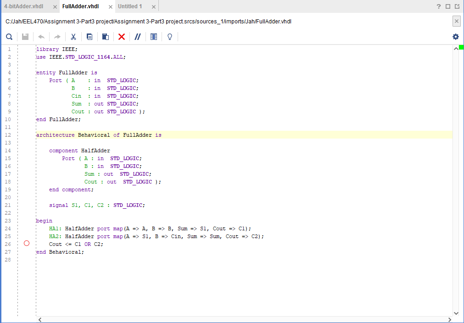Screen dimensions: 464x323
Task: Open editor settings with the gear icon
Action: [x=455, y=37]
